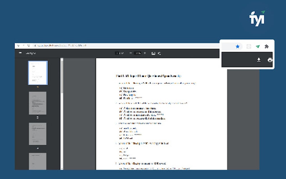Print the document via the printer icon
This screenshot has width=286, height=179.
point(270,60)
